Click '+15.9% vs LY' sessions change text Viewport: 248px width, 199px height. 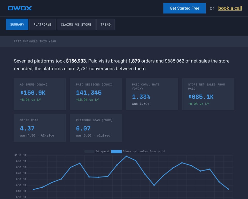(88, 100)
